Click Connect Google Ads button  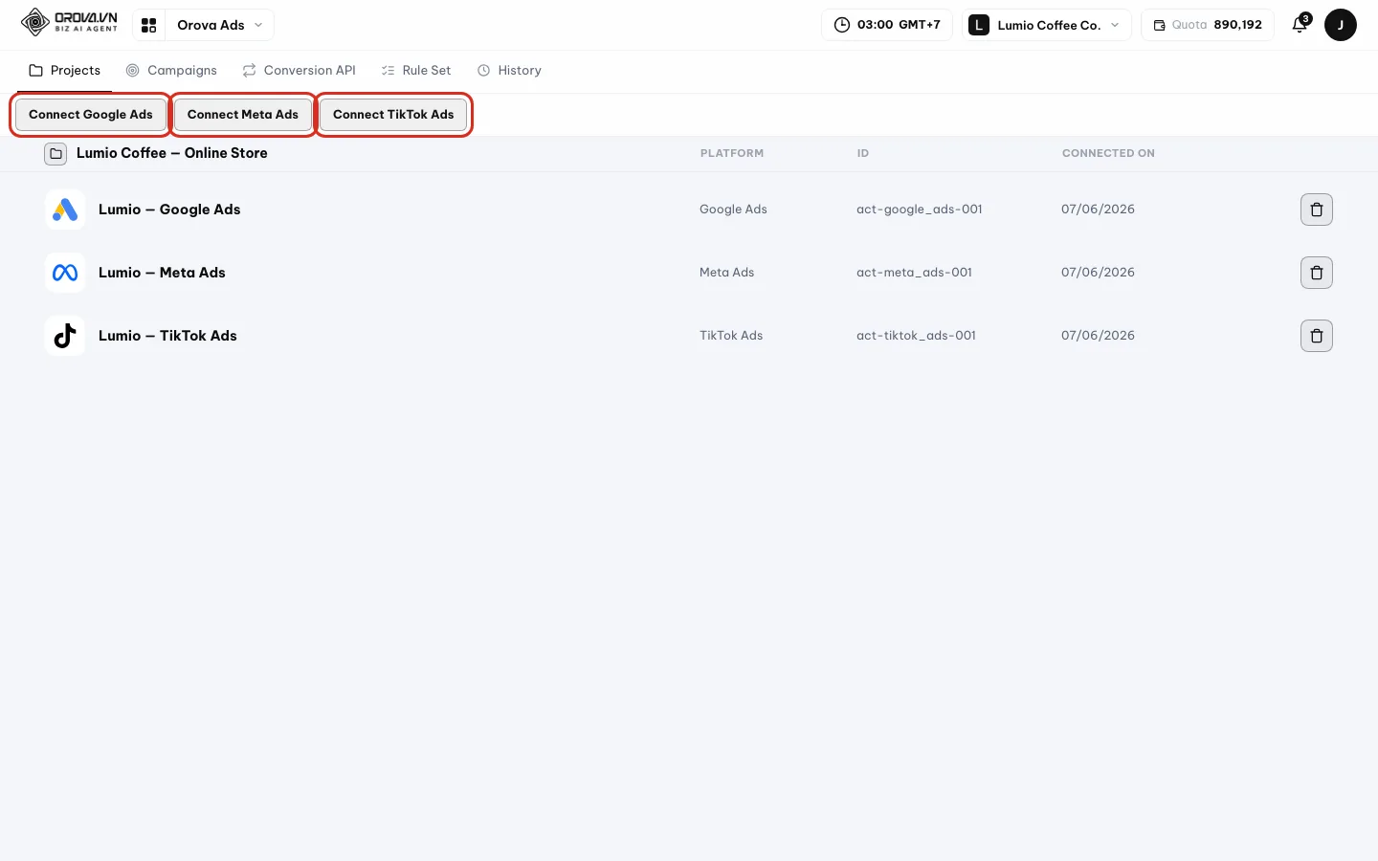[x=91, y=115]
